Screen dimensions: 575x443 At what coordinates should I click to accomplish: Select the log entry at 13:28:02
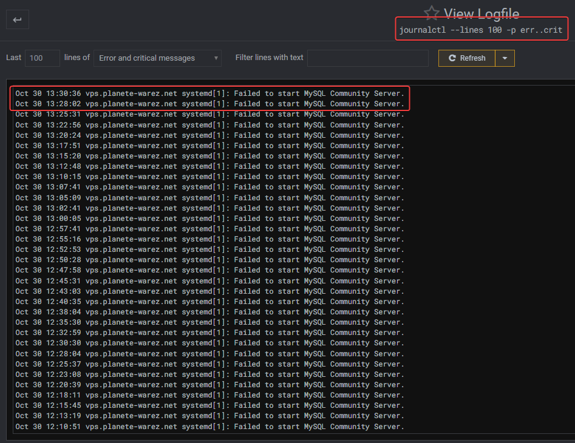[x=209, y=104]
